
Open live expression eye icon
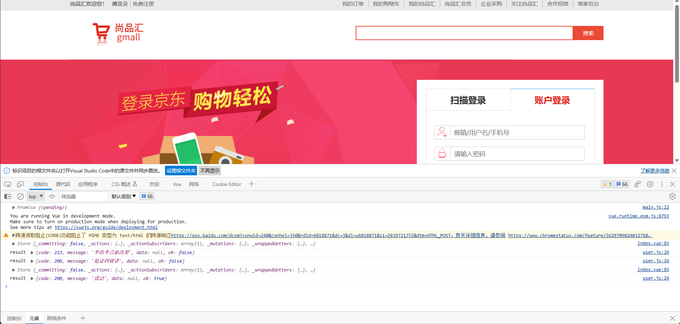tap(52, 196)
